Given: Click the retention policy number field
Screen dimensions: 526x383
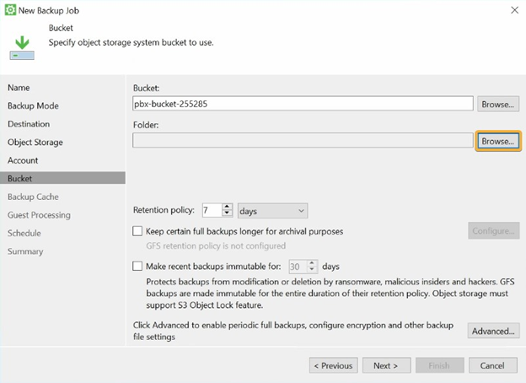Looking at the screenshot, I should tap(212, 210).
